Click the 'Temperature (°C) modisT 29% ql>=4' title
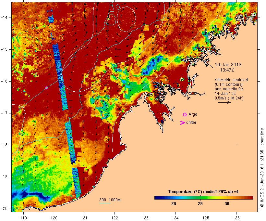Screen dimensions: 266x221 [203, 192]
